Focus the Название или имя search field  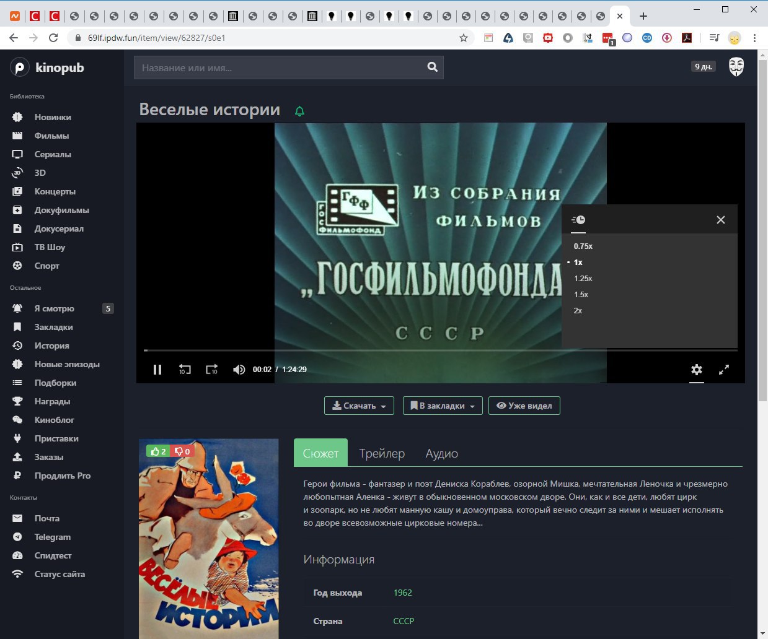pyautogui.click(x=279, y=67)
